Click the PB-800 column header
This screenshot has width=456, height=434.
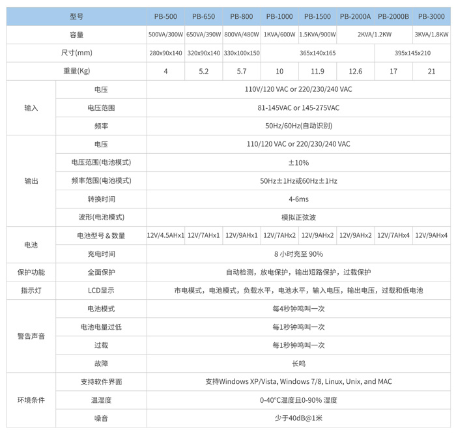tap(242, 16)
